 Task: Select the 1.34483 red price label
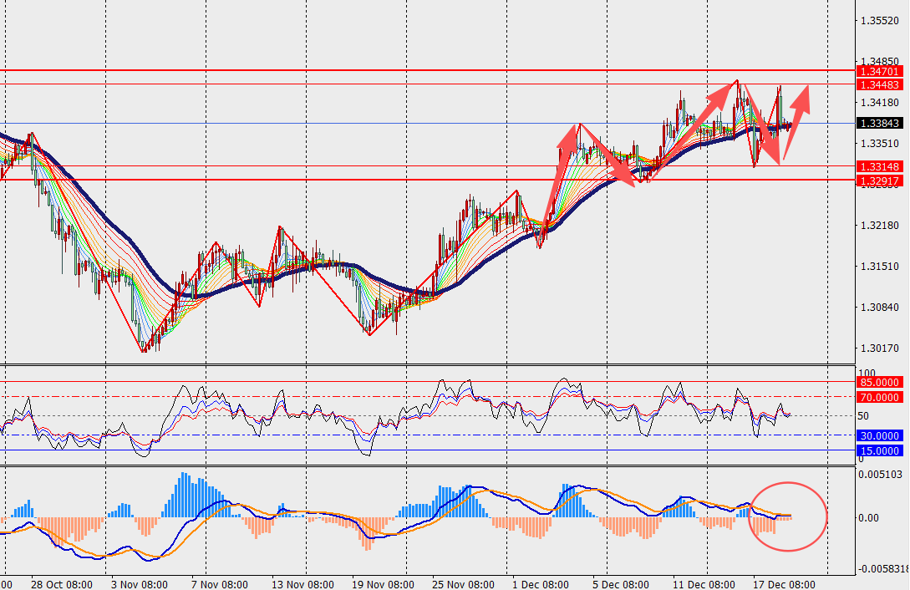(881, 85)
